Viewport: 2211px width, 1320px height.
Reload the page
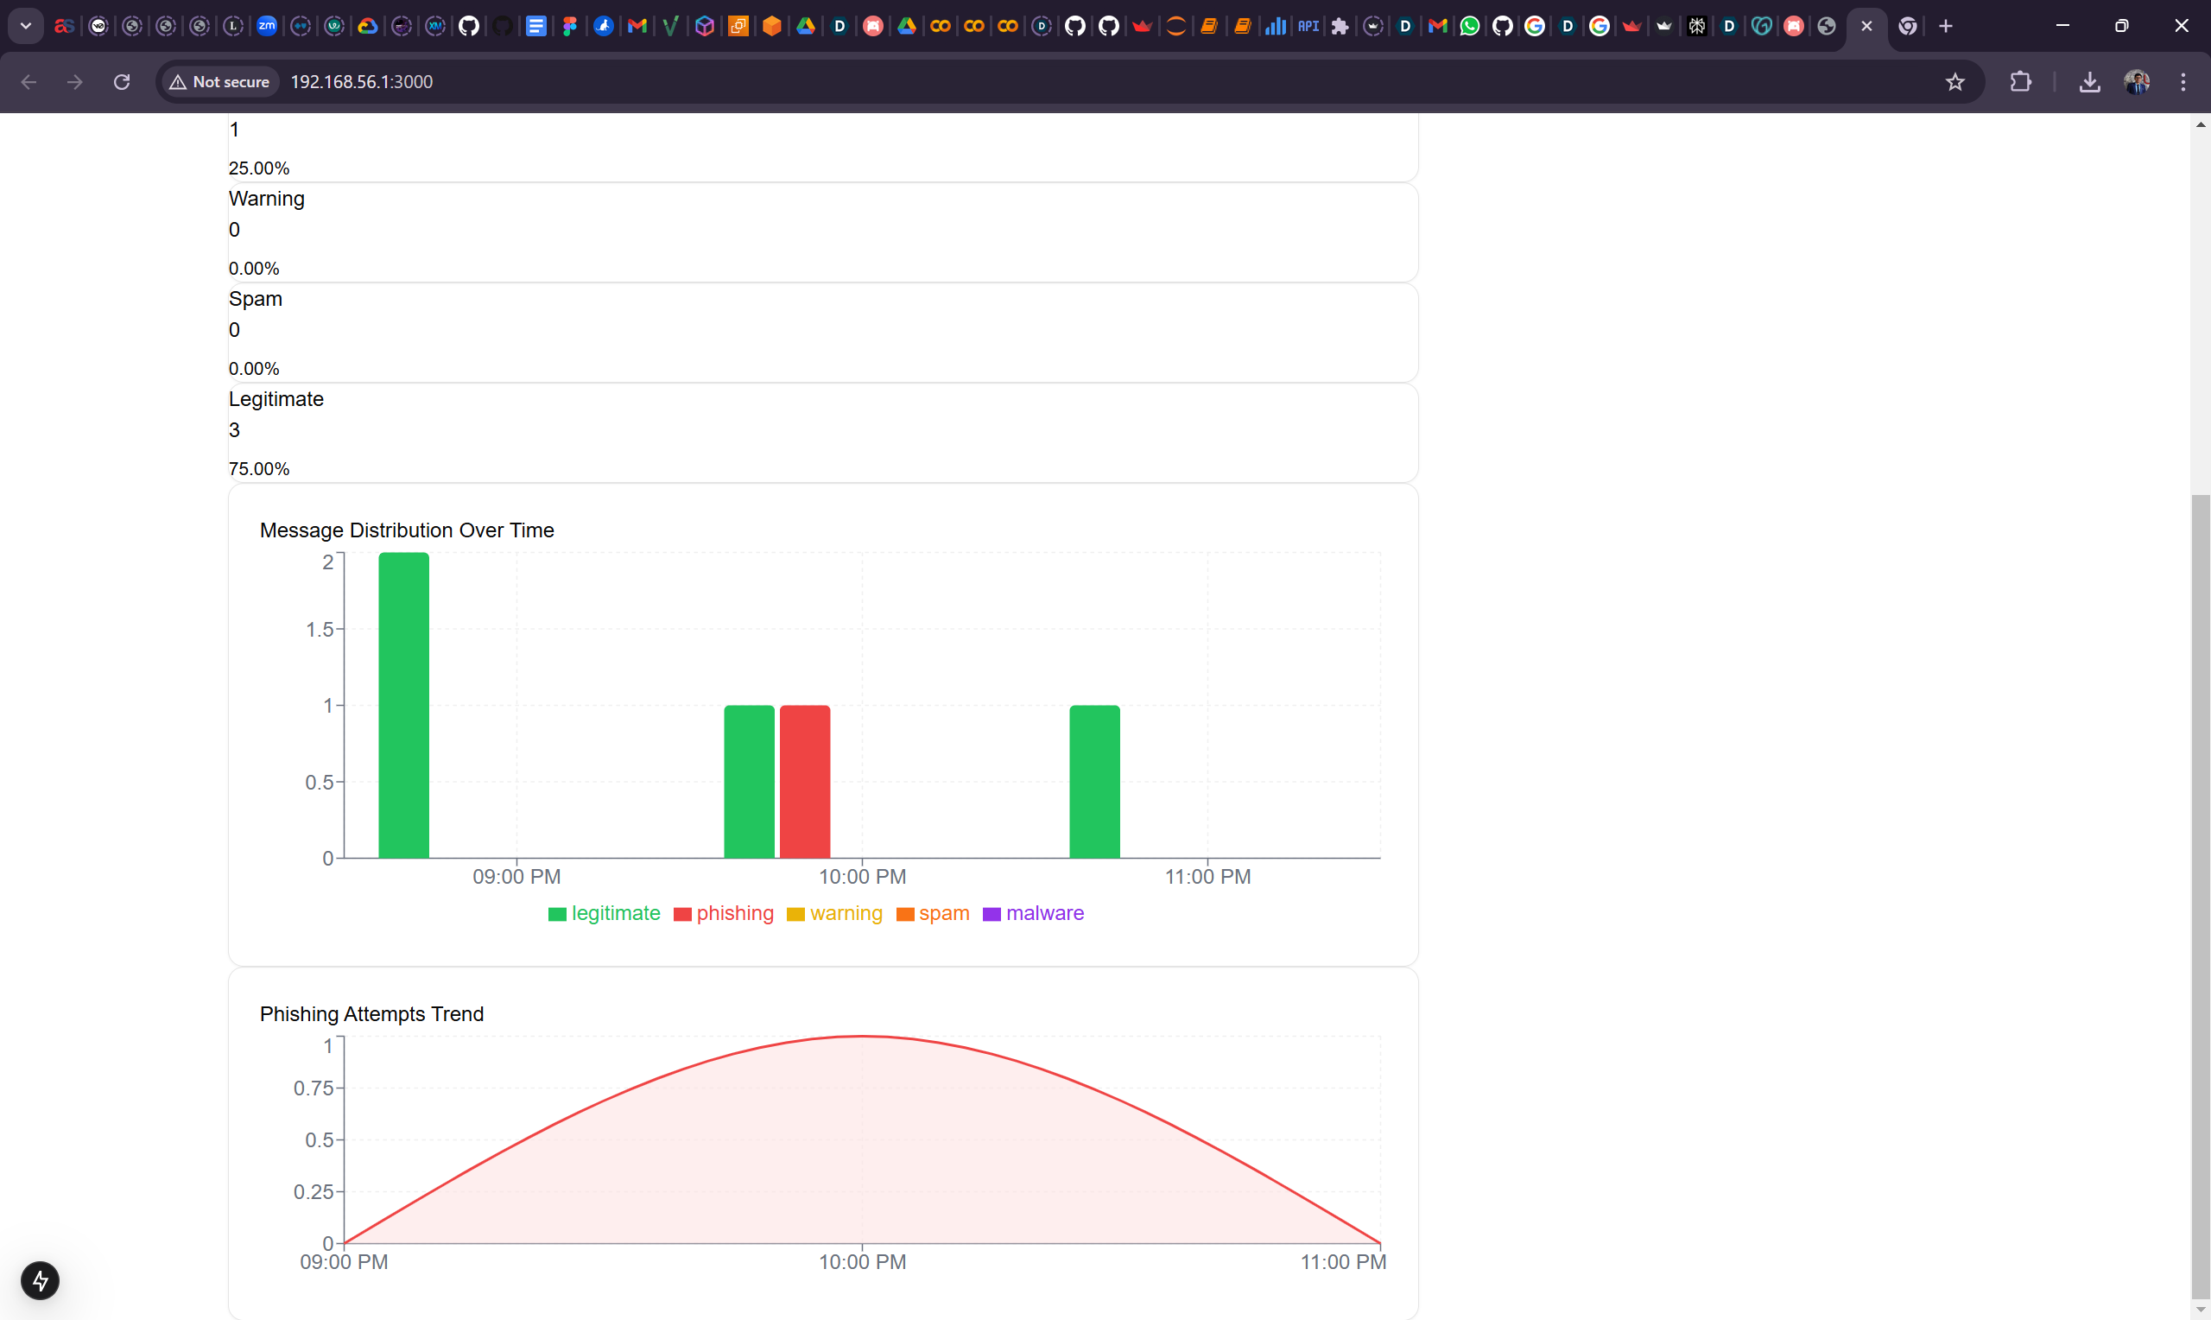[x=122, y=82]
